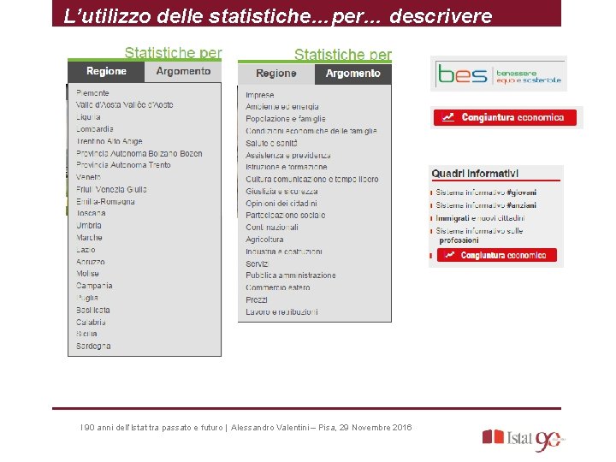Click Congiuntura economica button inside Quadri informativi
The image size is (616, 462).
coord(496,255)
